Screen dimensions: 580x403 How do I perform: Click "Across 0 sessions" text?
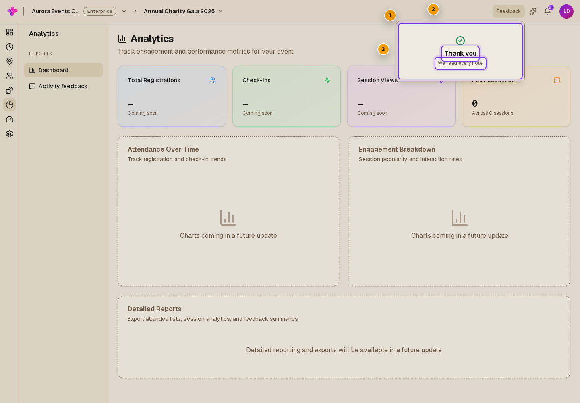click(493, 113)
